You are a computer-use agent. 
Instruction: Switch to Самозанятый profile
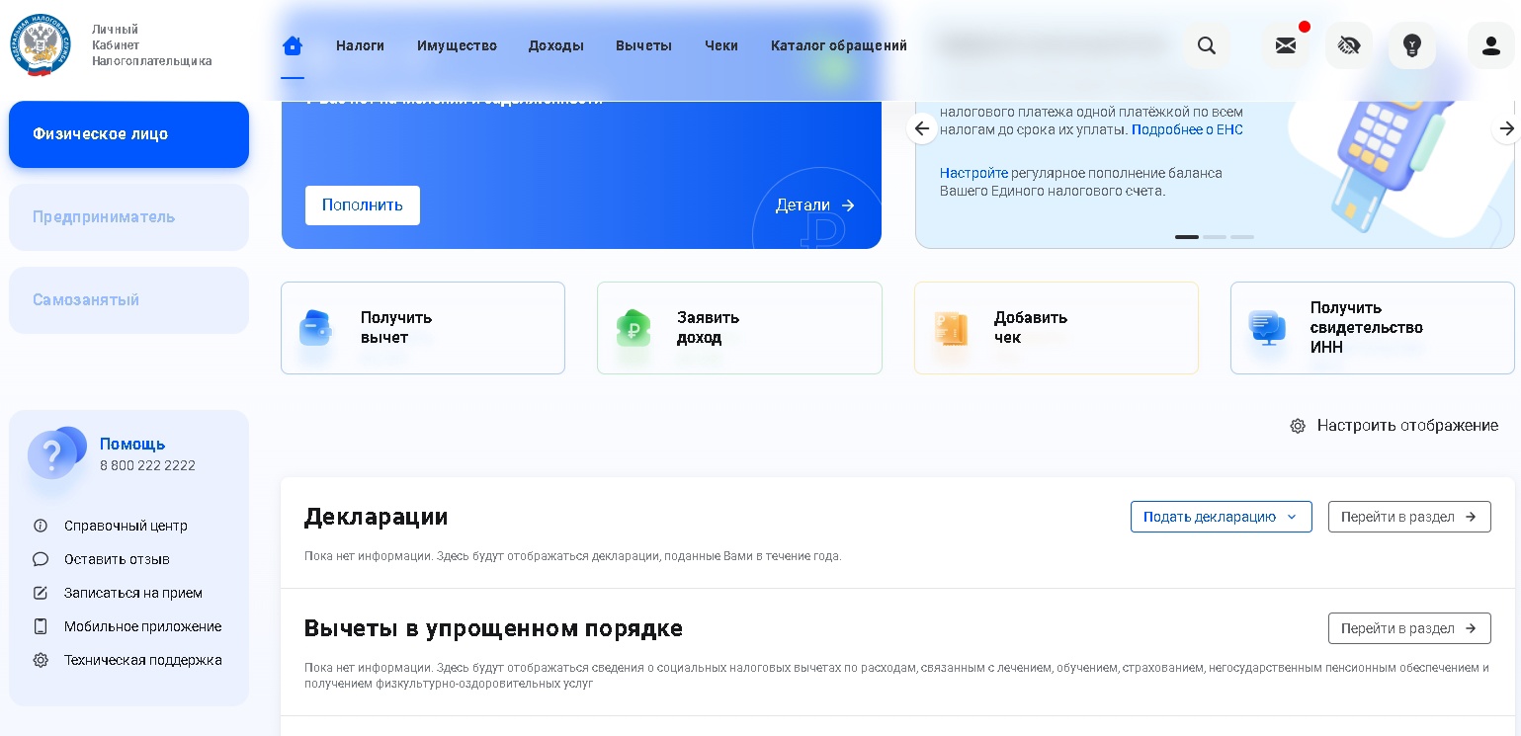(128, 300)
